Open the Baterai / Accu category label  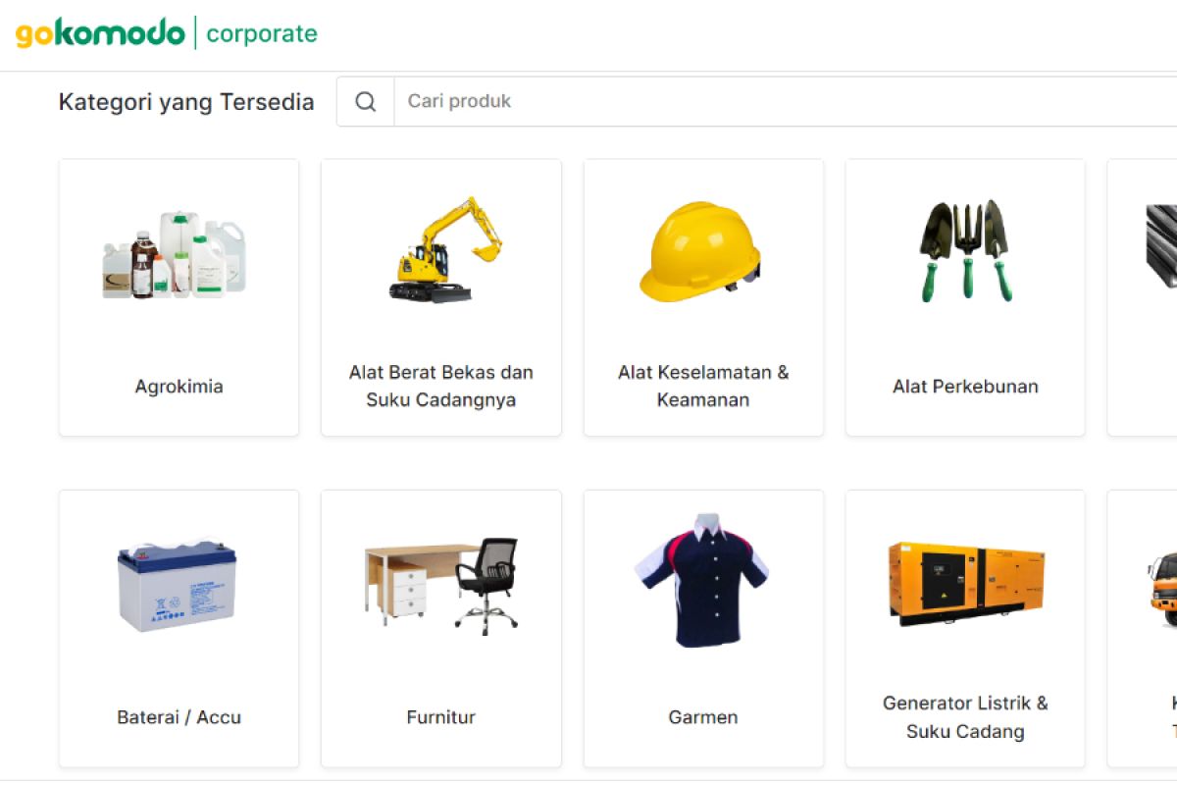179,717
